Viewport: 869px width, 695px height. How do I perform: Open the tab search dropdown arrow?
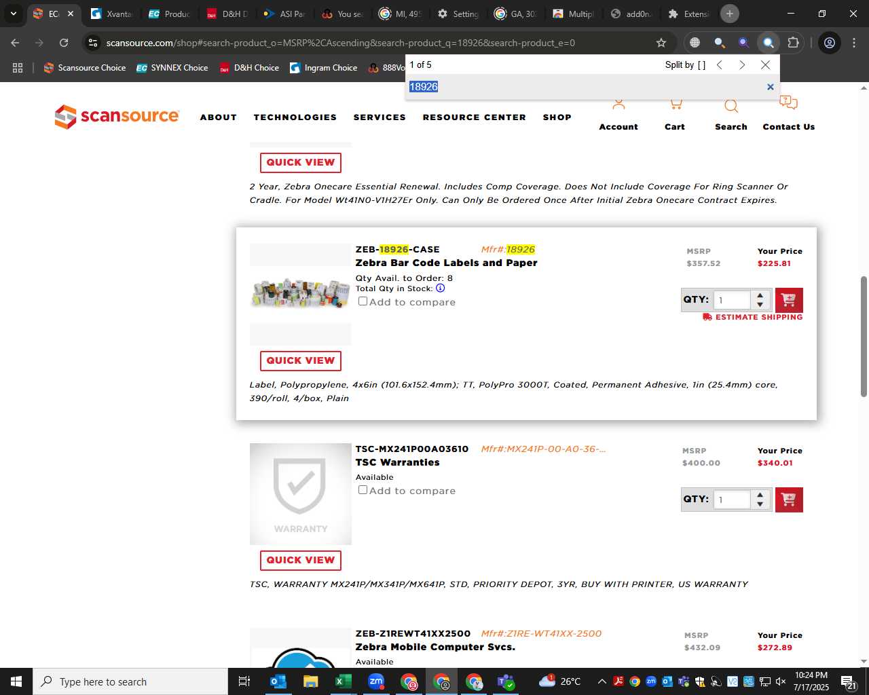pyautogui.click(x=13, y=14)
